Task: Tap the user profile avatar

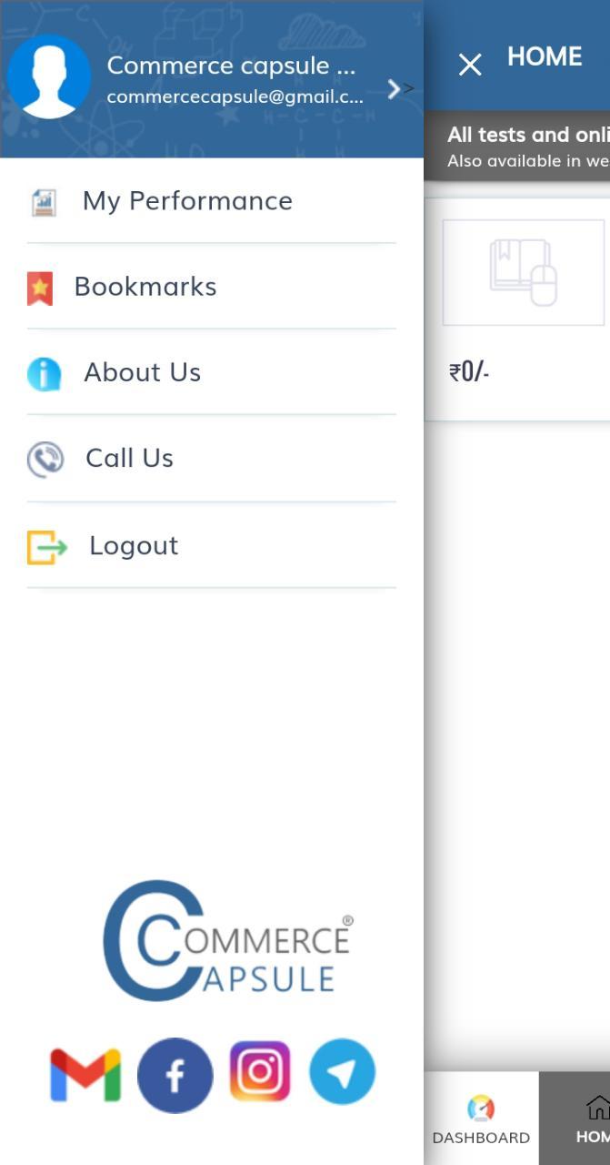Action: 49,77
